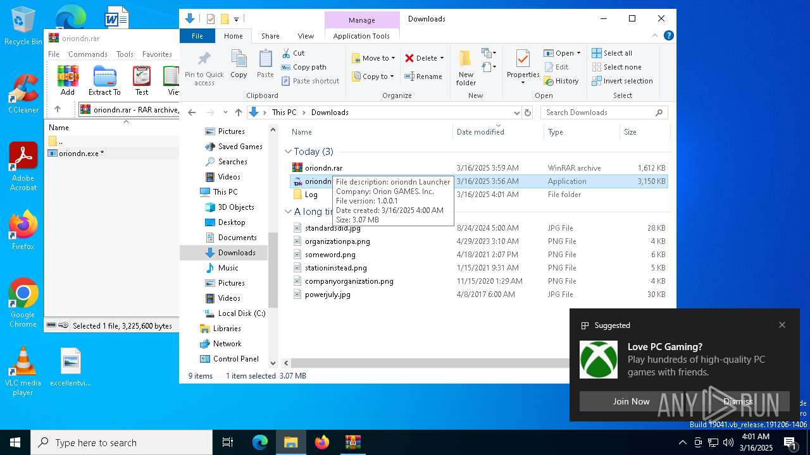Viewport: 810px width, 455px height.
Task: Open the File tab in Explorer
Action: click(x=197, y=36)
